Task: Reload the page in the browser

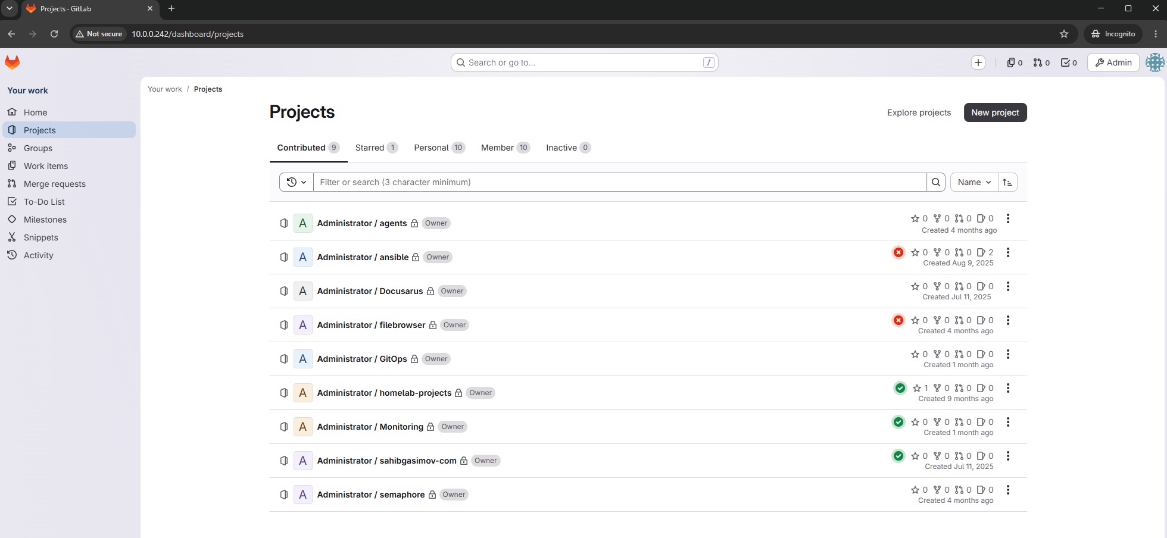Action: [x=54, y=34]
